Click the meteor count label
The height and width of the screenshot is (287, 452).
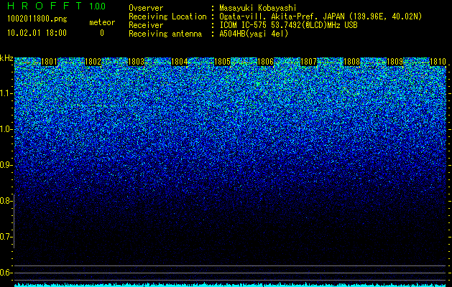click(102, 22)
